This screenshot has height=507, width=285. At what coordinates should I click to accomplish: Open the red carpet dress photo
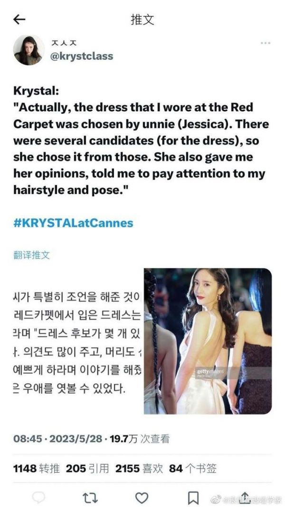[x=208, y=341]
